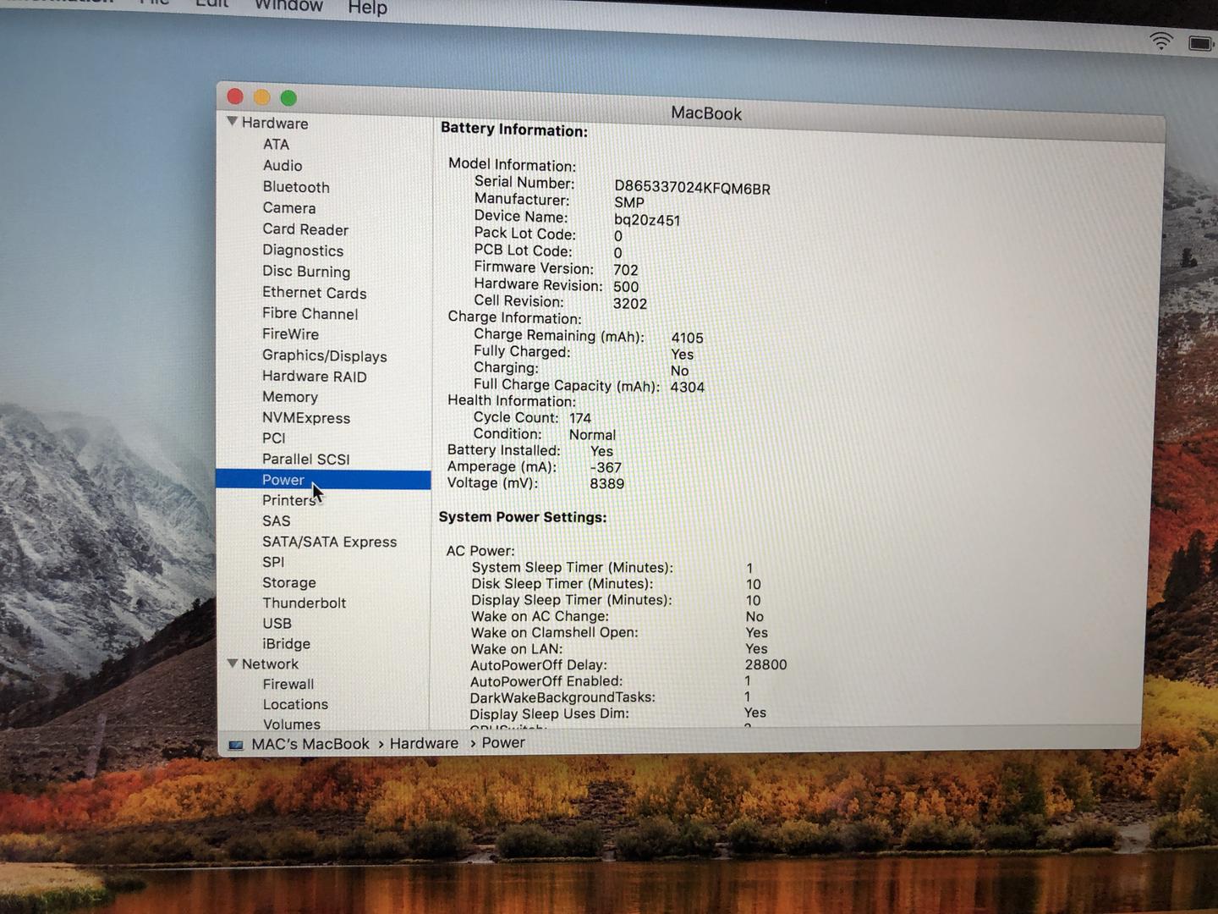Click the AC Power section label
The width and height of the screenshot is (1218, 914).
tap(480, 551)
